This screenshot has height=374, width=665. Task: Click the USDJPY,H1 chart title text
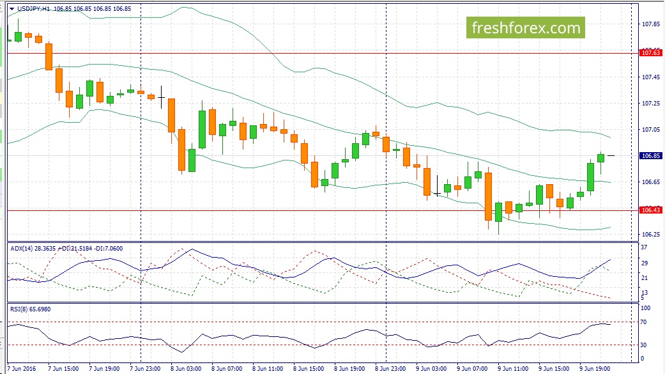point(33,8)
